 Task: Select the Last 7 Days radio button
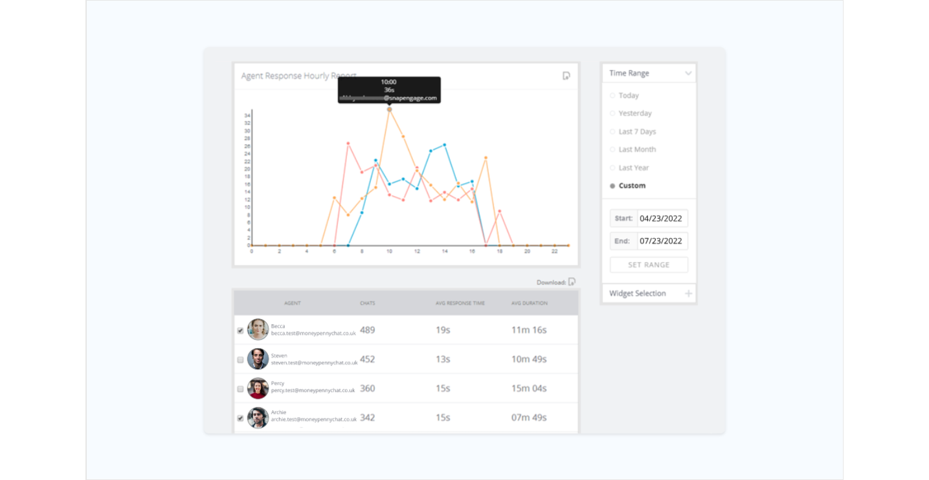tap(612, 131)
